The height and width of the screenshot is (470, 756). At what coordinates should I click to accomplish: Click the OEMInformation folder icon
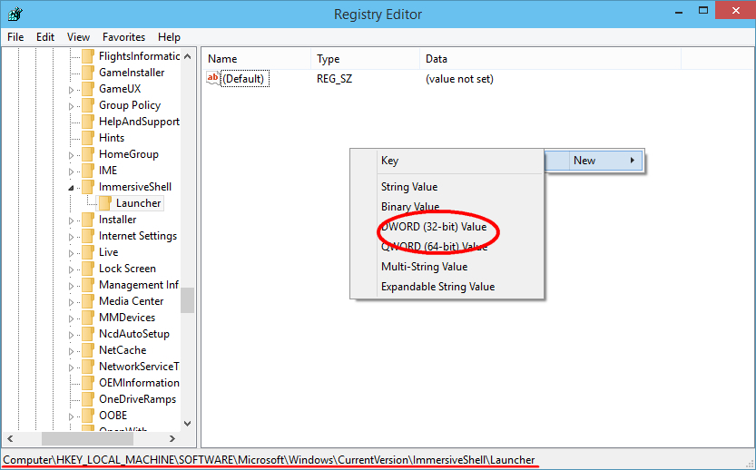88,383
